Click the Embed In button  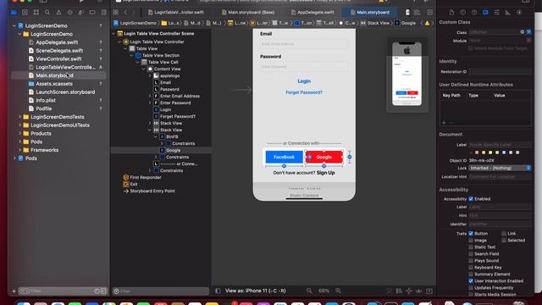[429, 291]
